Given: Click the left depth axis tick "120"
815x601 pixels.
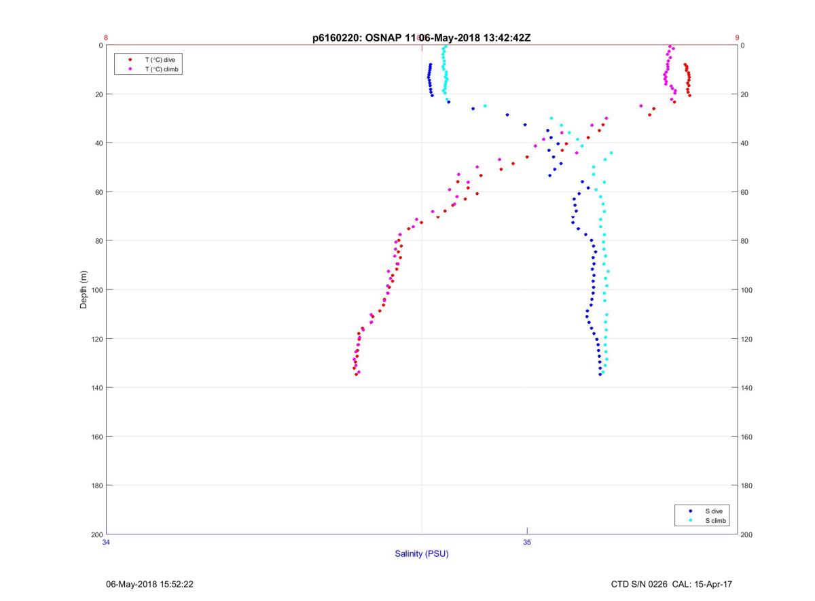Looking at the screenshot, I should (96, 339).
